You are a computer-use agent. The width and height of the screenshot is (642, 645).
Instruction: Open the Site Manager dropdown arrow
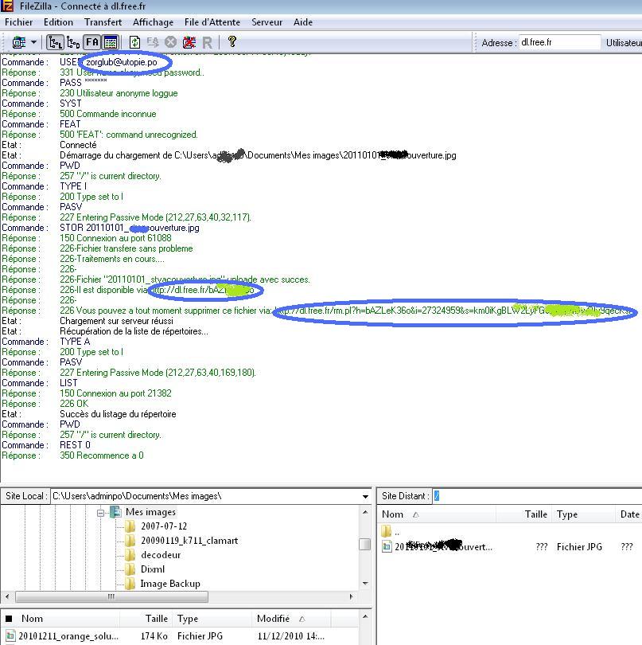[x=33, y=42]
